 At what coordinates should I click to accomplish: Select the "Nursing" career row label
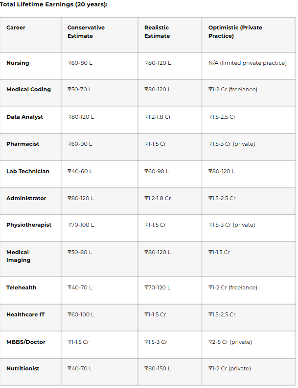(x=18, y=63)
